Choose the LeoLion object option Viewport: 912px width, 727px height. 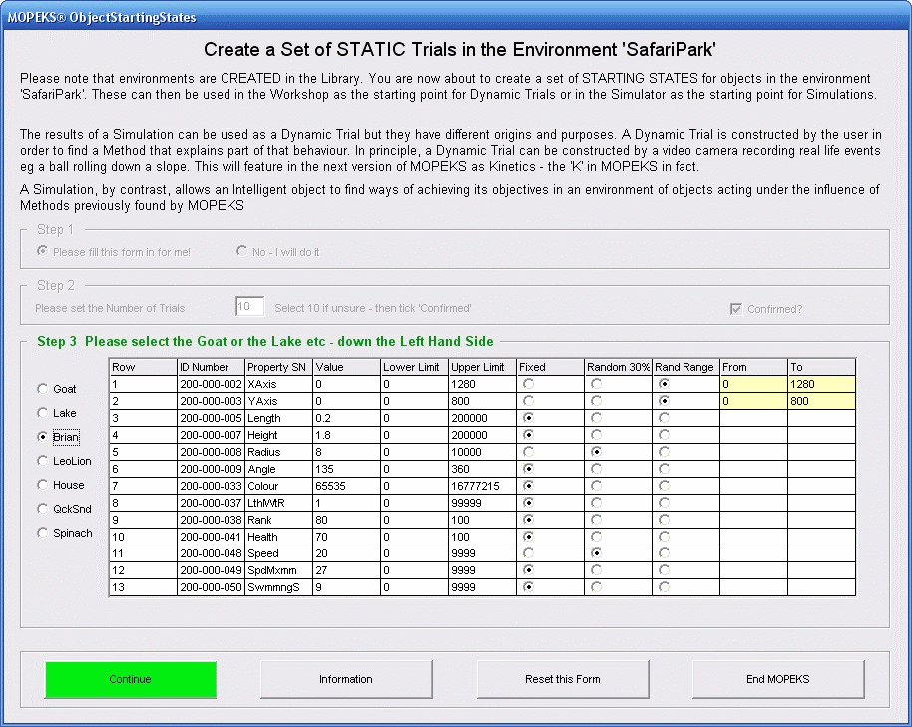[x=43, y=461]
